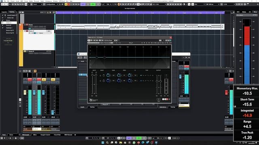
Task: Click band 2 Q knob in EQ plugin
Action: [x=129, y=81]
